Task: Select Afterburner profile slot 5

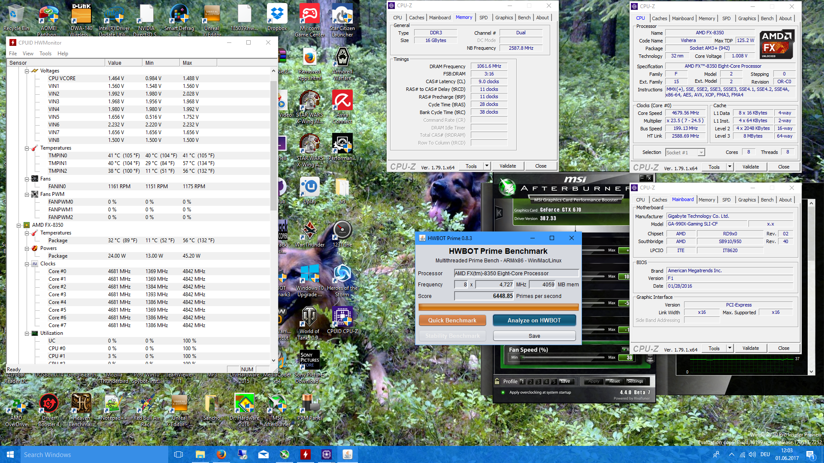Action: click(554, 381)
